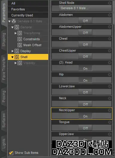Image resolution: width=115 pixels, height=158 pixels.
Task: Collapse the Genesis 8.1 Male tree node
Action: pos(10,21)
